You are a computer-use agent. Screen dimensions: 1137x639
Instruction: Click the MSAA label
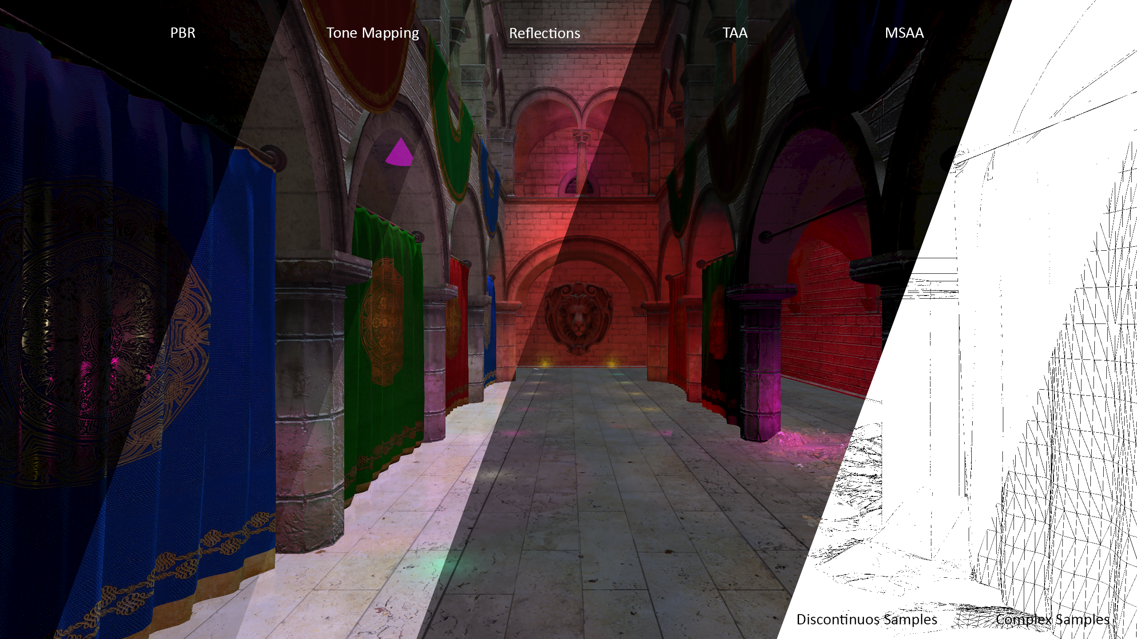tap(904, 33)
